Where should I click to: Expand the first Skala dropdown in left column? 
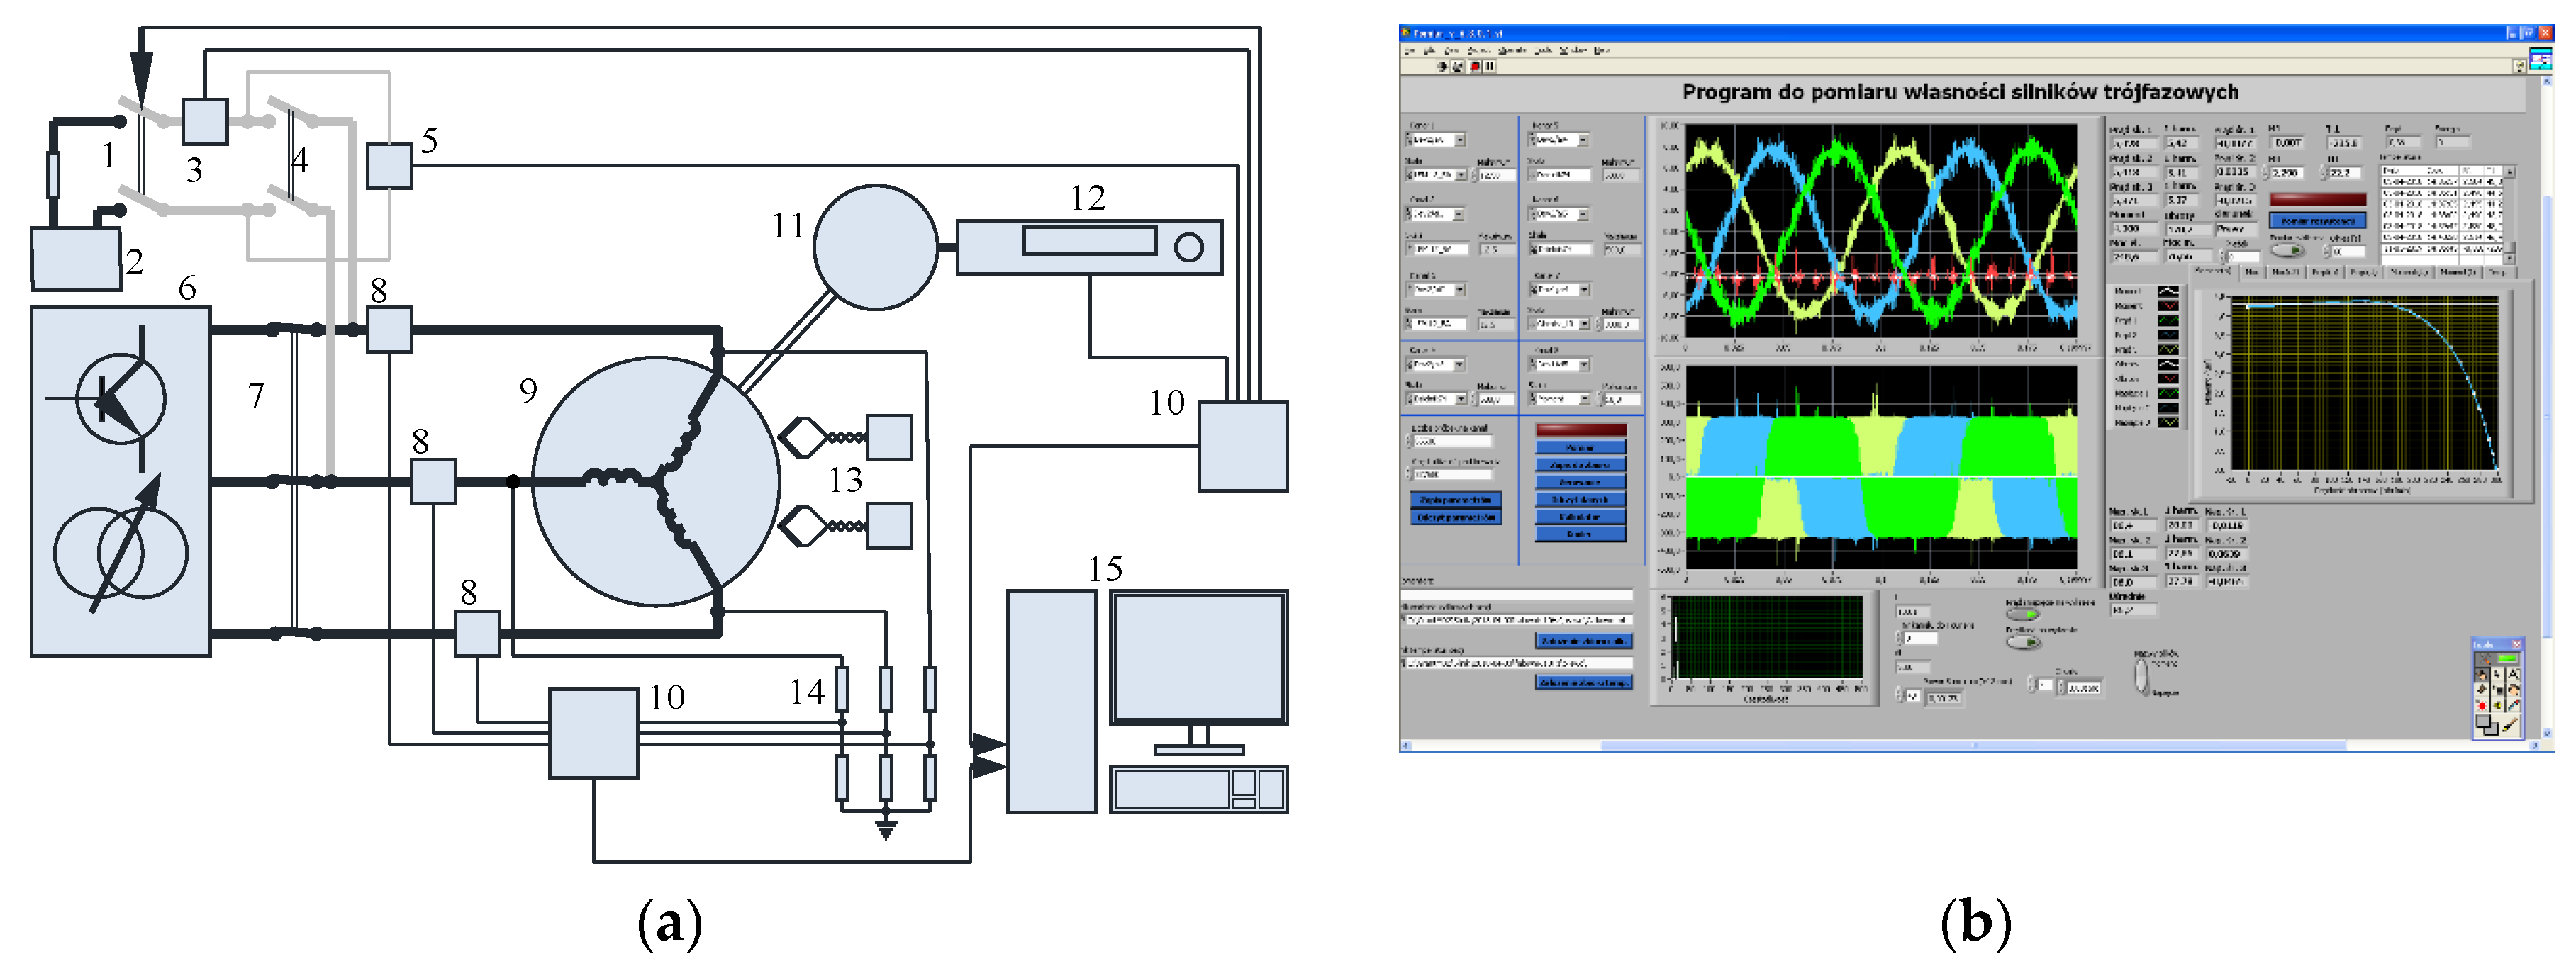(x=1461, y=175)
